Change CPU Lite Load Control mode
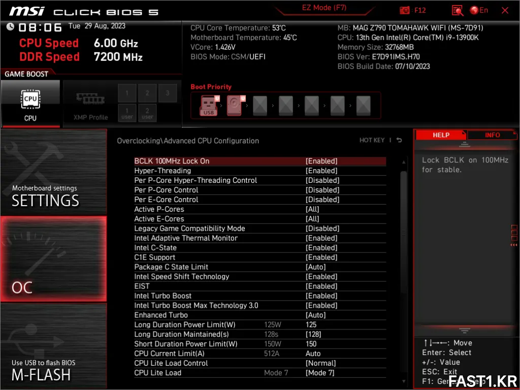520x390 pixels. point(260,363)
